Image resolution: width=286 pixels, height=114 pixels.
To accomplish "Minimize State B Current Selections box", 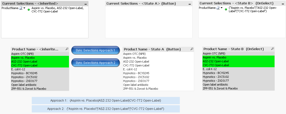I will (283, 4).
